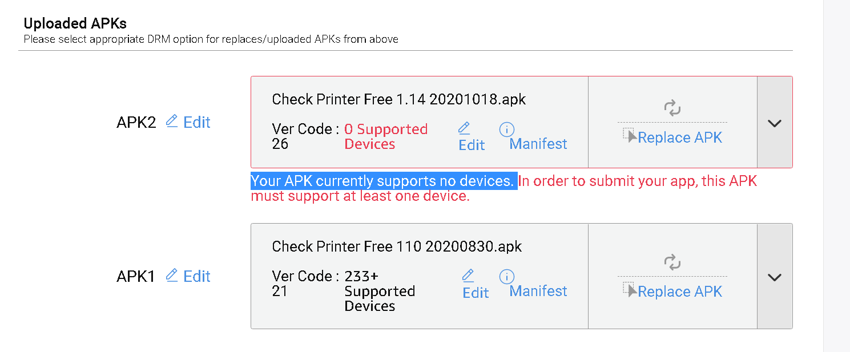The image size is (850, 352).
Task: Click the pencil Edit icon inside the APK1 card
Action: tap(469, 276)
